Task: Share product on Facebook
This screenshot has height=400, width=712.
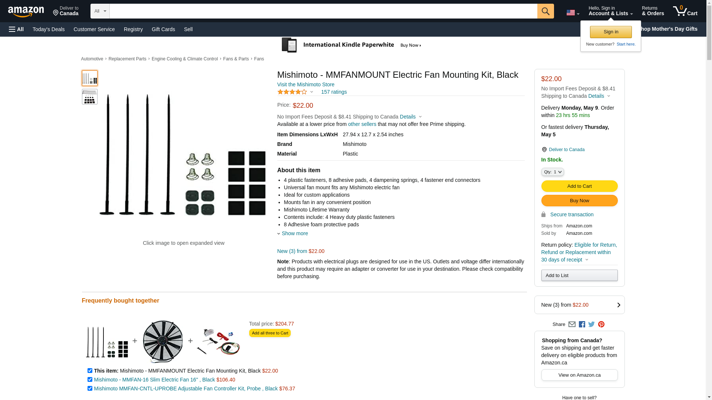Action: point(582,324)
